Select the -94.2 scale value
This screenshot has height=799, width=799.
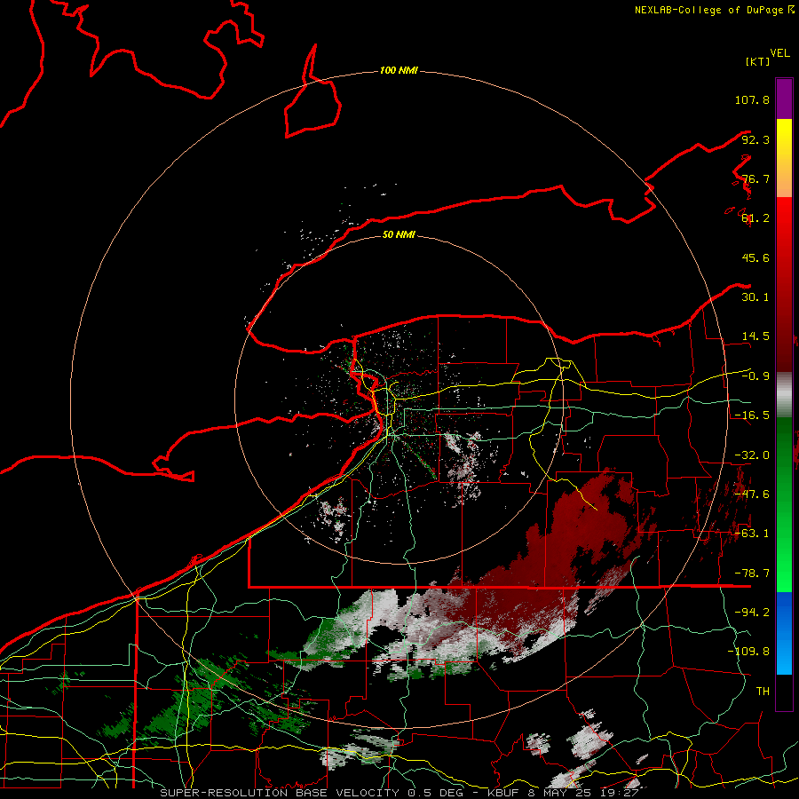tap(752, 613)
